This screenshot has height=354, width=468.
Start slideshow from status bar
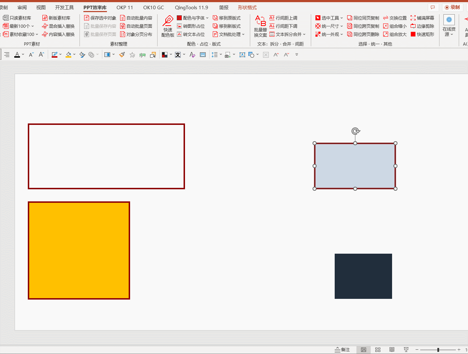[x=406, y=350]
